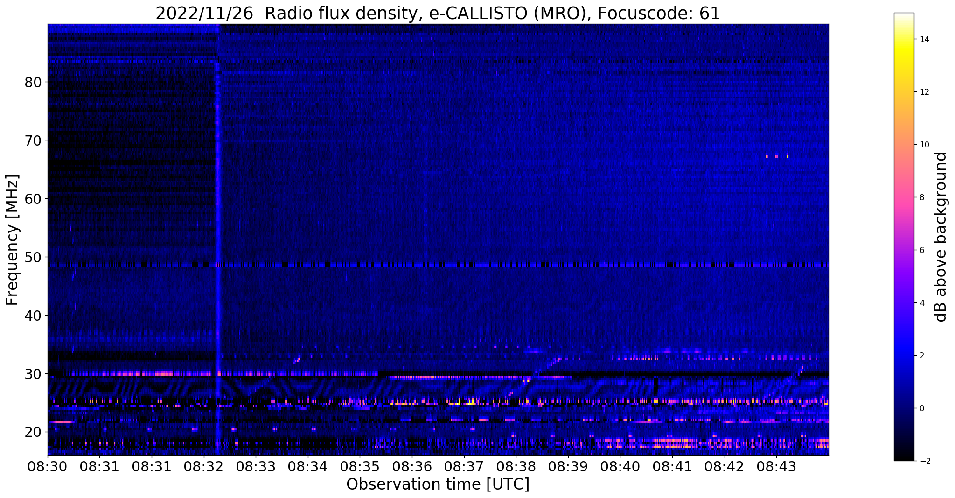Click the 08:40 time tick label
The width and height of the screenshot is (955, 498).
[620, 466]
